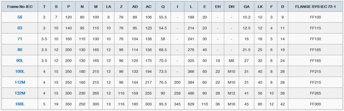
Task: Click the GA column header
Action: click(x=246, y=7)
